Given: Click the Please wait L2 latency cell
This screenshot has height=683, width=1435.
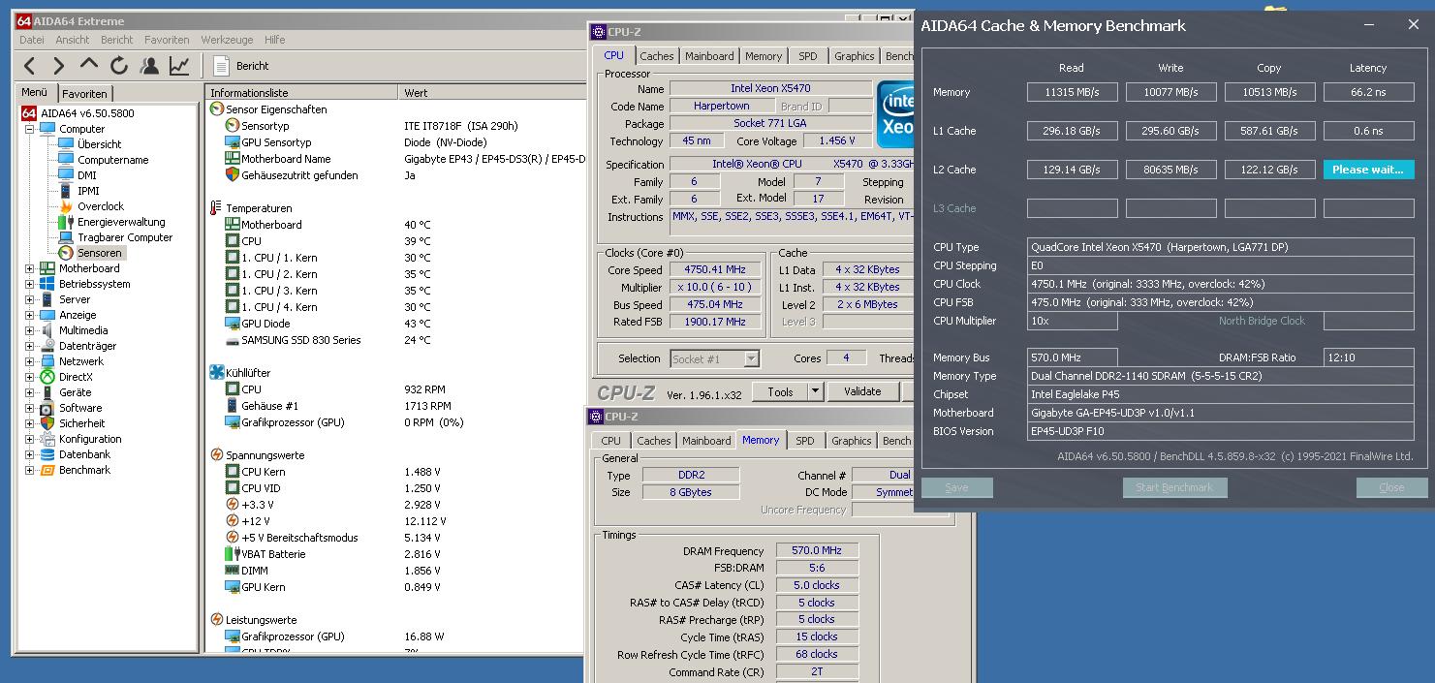Looking at the screenshot, I should point(1368,170).
